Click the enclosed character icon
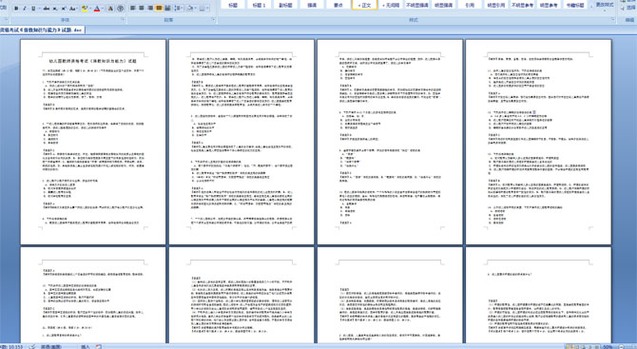 pos(120,9)
